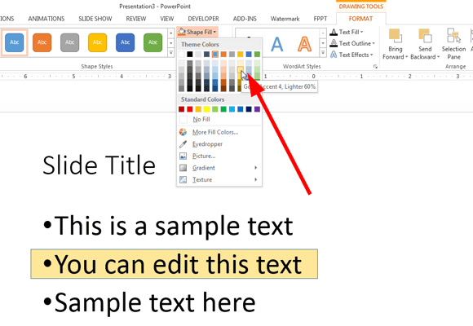Choose No Fill from the menu
The image size is (473, 326).
(219, 120)
